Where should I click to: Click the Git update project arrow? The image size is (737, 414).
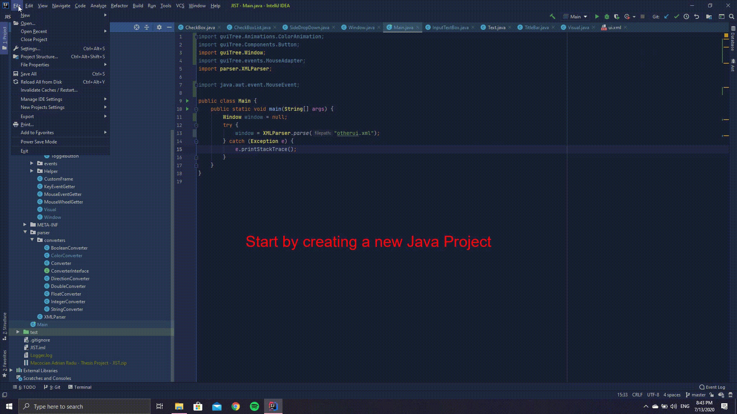[x=666, y=16]
